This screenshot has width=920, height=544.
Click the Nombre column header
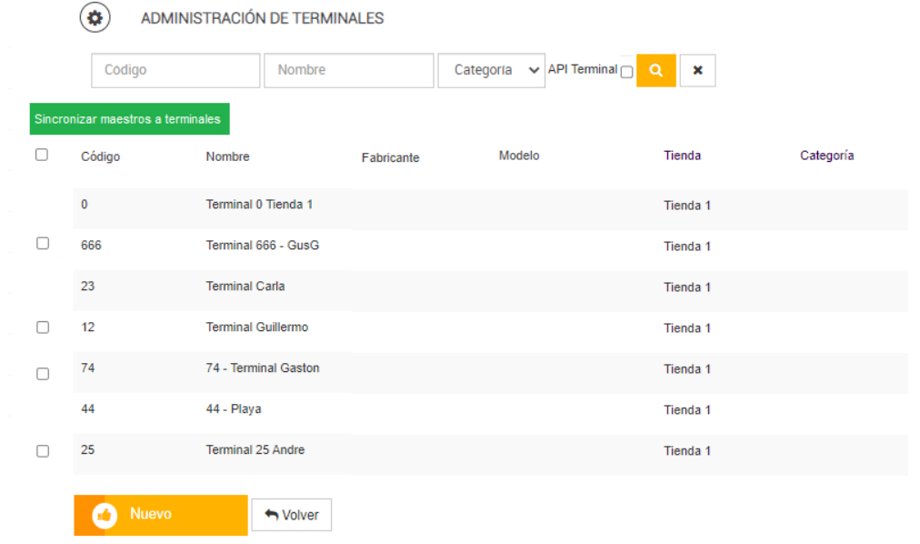point(227,156)
